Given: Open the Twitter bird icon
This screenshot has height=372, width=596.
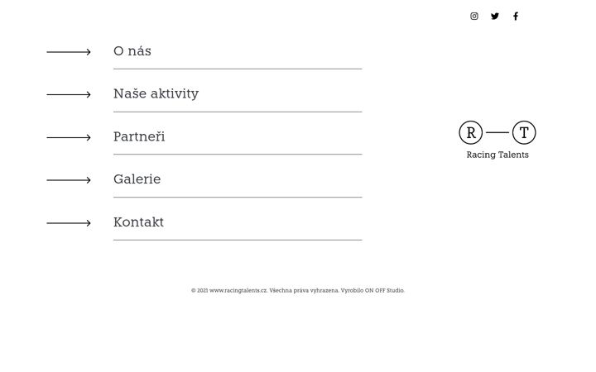Looking at the screenshot, I should pos(494,16).
